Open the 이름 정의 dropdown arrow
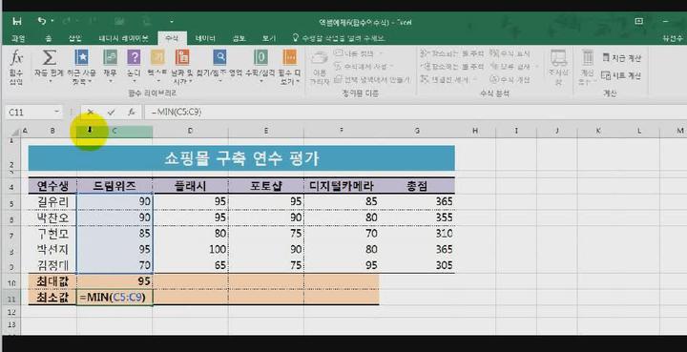The image size is (687, 352). [x=381, y=53]
